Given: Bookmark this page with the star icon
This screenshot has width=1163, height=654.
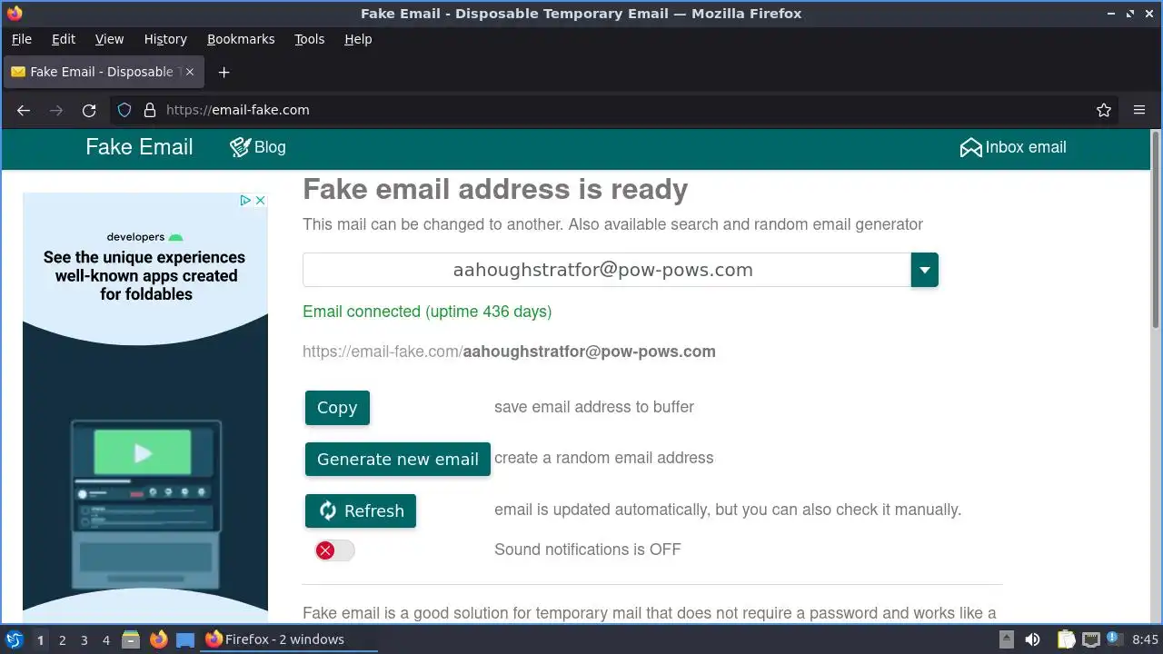Looking at the screenshot, I should click(1104, 110).
